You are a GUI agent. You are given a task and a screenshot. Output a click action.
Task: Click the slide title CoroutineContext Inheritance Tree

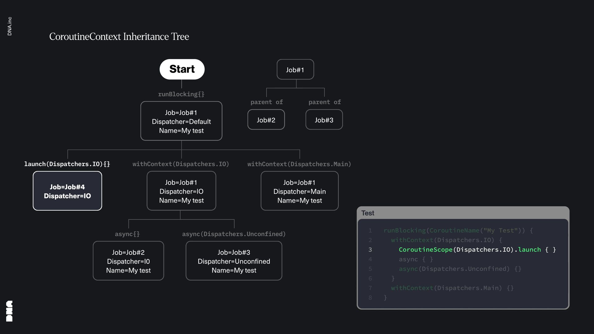(119, 36)
